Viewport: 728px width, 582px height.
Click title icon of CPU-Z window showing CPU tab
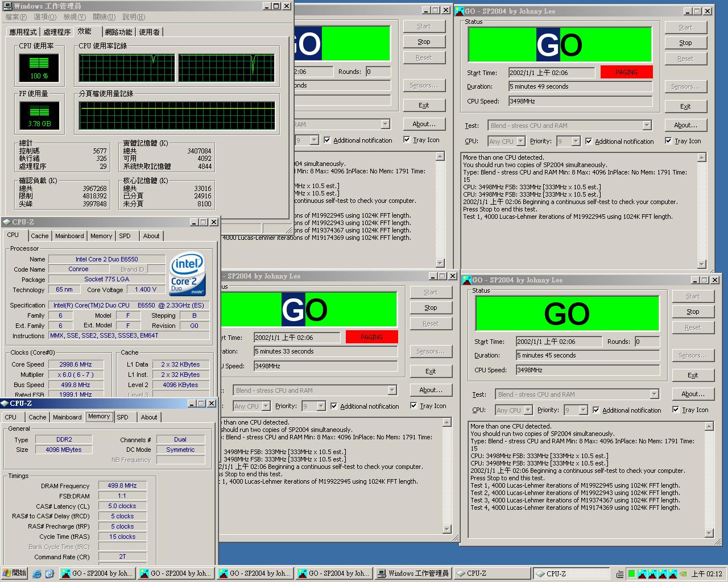pyautogui.click(x=7, y=222)
